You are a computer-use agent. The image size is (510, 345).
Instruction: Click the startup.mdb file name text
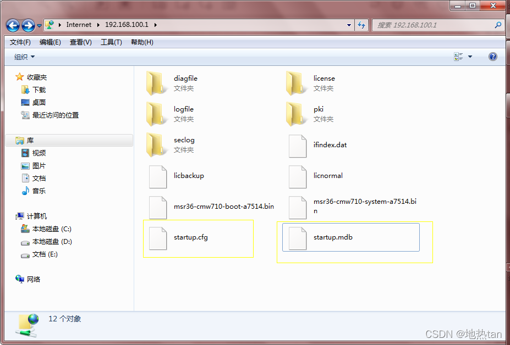point(333,237)
